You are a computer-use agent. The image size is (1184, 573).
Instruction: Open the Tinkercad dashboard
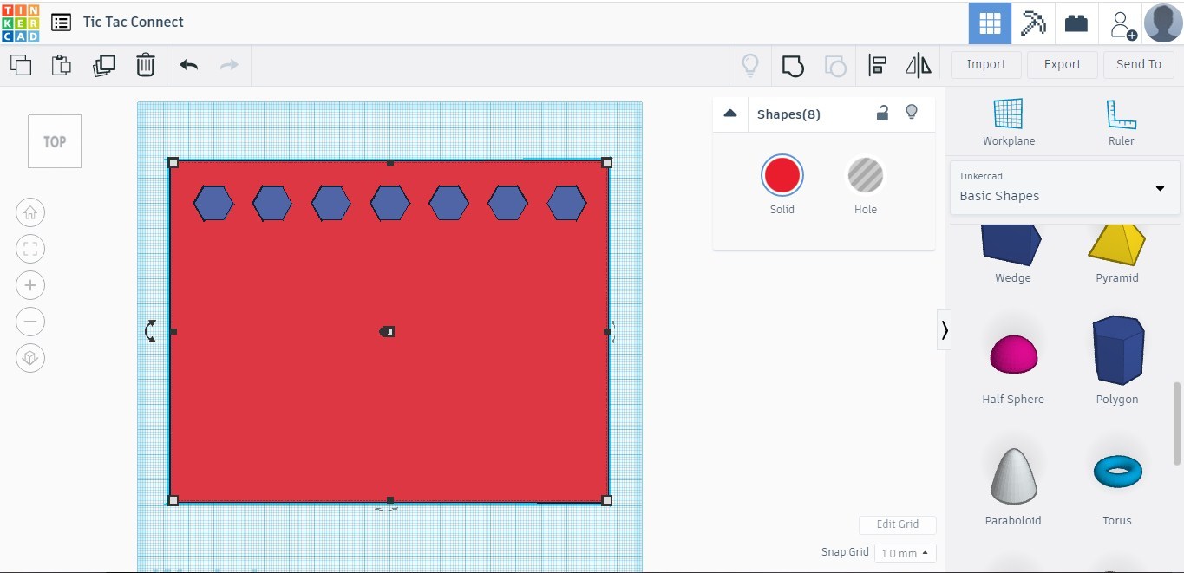(x=989, y=23)
